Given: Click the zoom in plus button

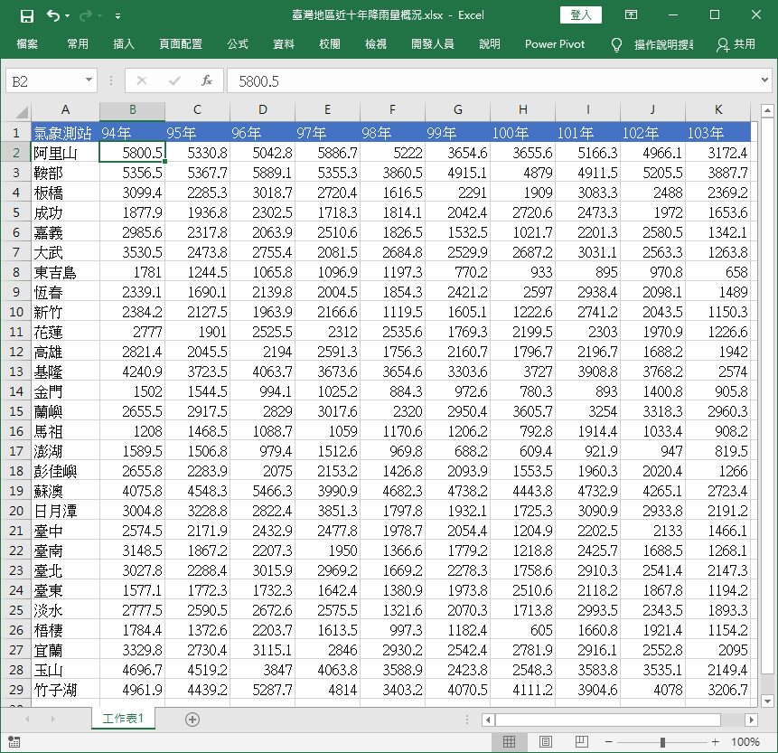Looking at the screenshot, I should point(715,742).
